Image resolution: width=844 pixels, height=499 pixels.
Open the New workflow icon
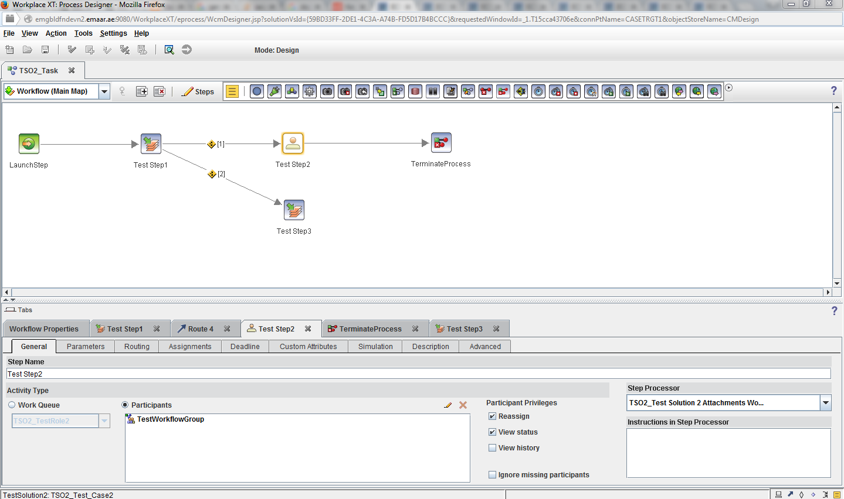[x=9, y=50]
